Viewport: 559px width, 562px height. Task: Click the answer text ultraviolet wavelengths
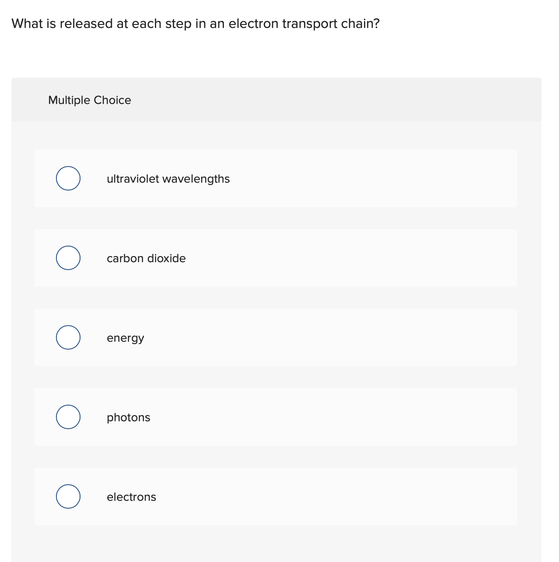[x=168, y=178]
